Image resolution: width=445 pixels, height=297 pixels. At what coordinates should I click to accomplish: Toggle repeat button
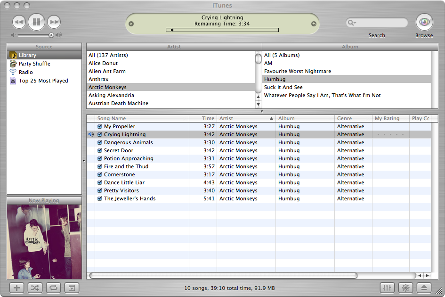pos(53,288)
